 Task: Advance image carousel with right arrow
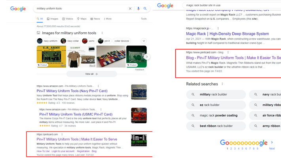coord(147,57)
